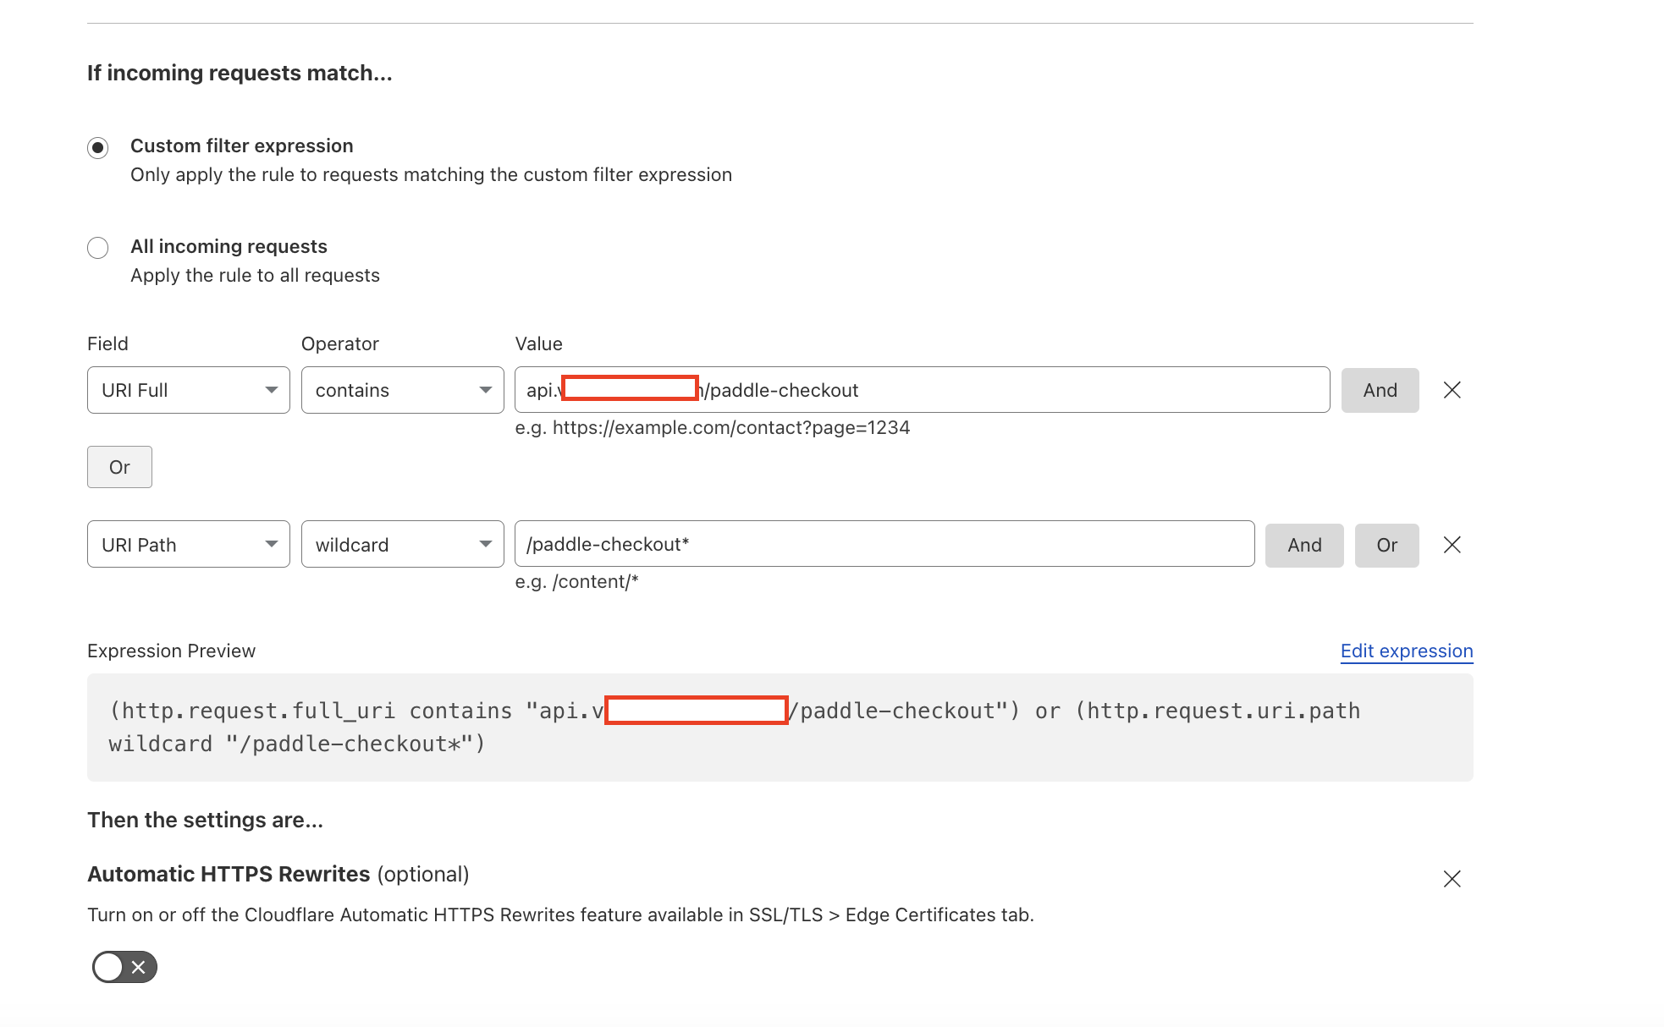Viewport: 1664px width, 1027px height.
Task: Click the And button after the URI Path condition
Action: click(x=1303, y=545)
